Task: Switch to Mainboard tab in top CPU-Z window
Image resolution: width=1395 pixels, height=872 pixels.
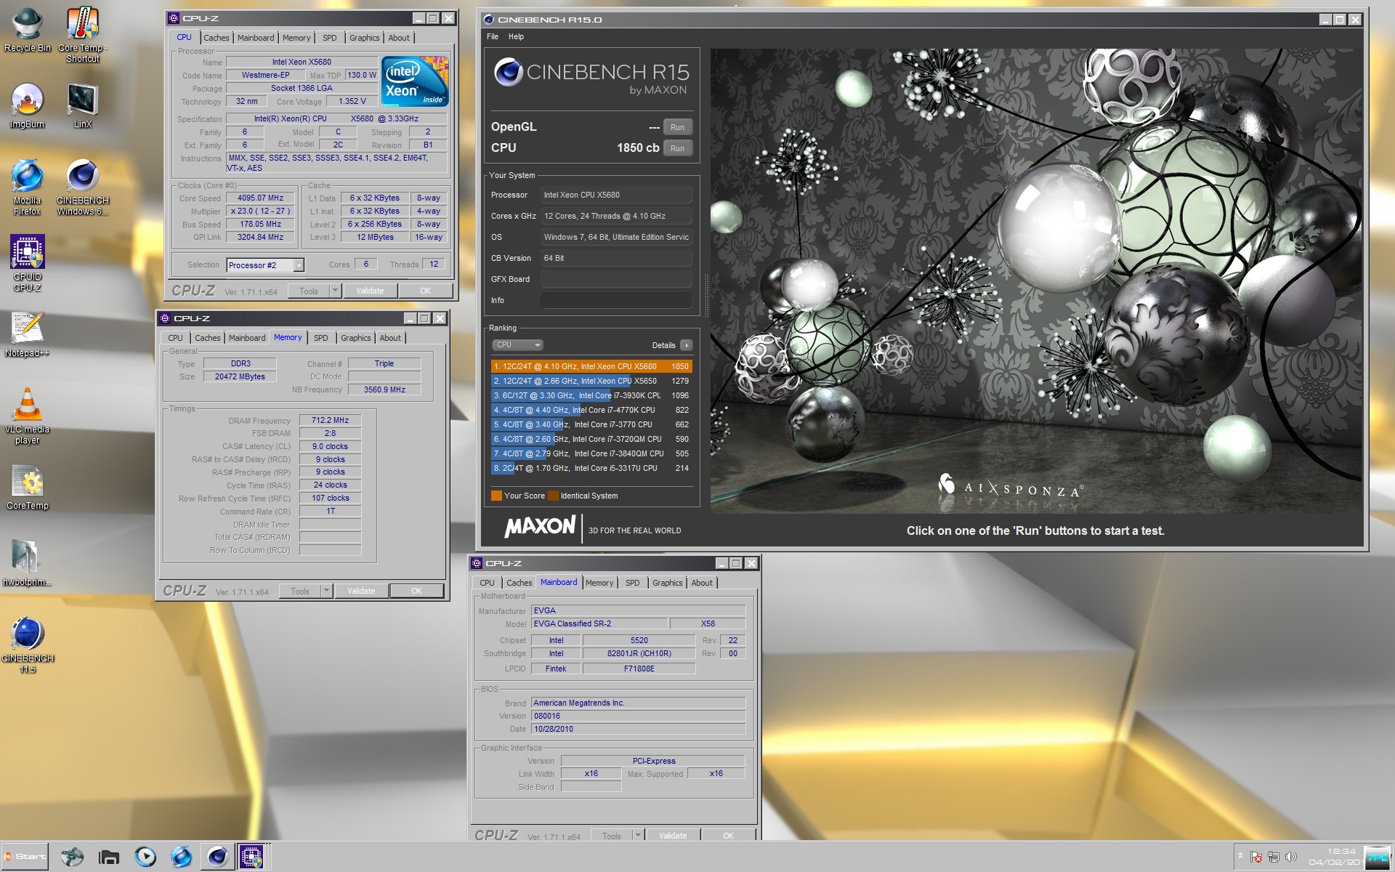Action: 256,38
